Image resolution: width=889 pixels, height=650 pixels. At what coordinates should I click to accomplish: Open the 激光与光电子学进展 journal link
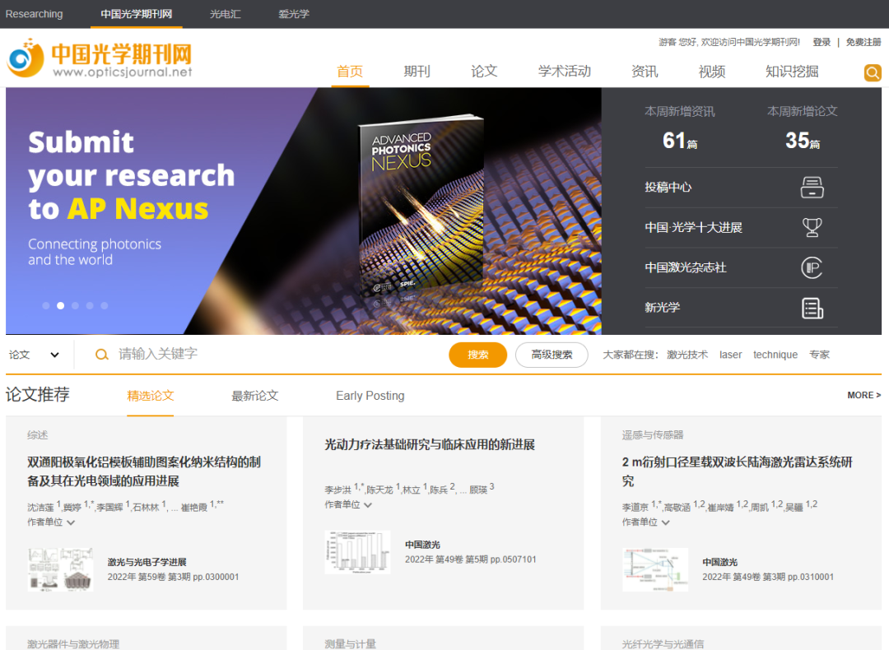coord(147,562)
